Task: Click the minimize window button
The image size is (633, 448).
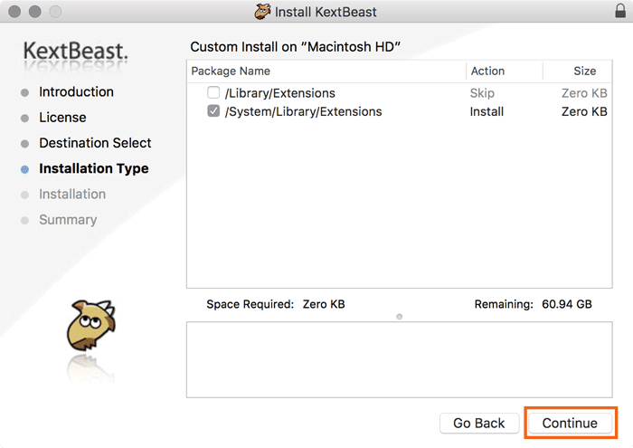Action: [35, 12]
